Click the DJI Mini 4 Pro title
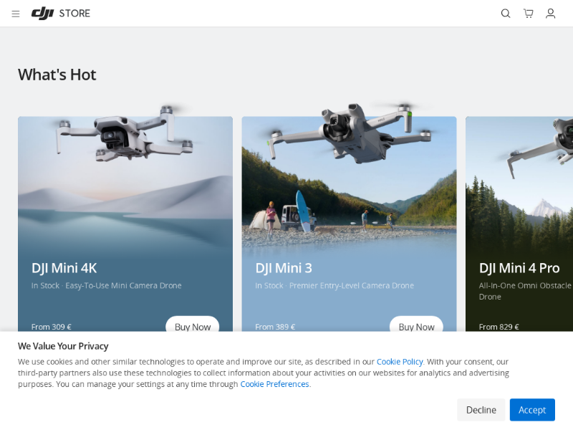 click(519, 268)
